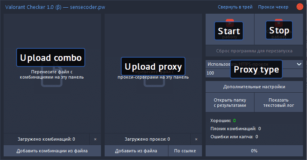Screen dimensions: 307x160
Task: Open 'Дополнительные настройки'
Action: 254,87
